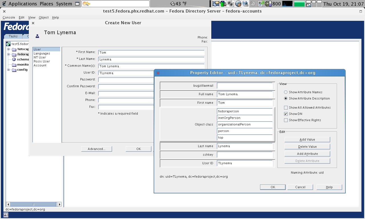Click the fedoraperson object class value

click(245, 111)
